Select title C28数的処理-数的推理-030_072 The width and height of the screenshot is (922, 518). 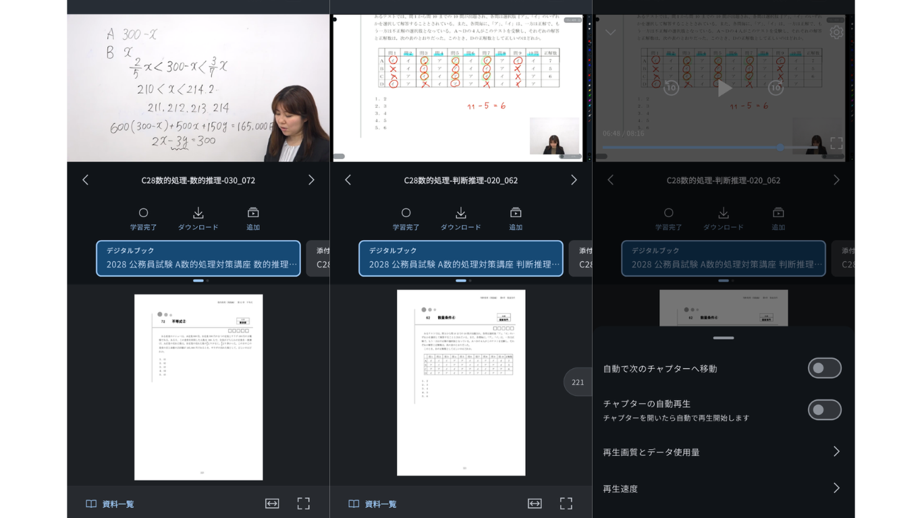[x=198, y=180]
